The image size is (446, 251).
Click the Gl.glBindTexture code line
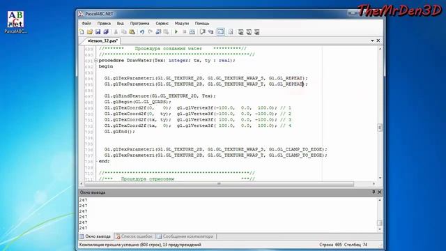(160, 96)
